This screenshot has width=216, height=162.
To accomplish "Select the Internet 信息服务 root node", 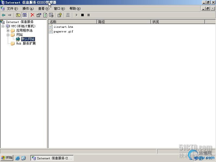I will pyautogui.click(x=20, y=22).
